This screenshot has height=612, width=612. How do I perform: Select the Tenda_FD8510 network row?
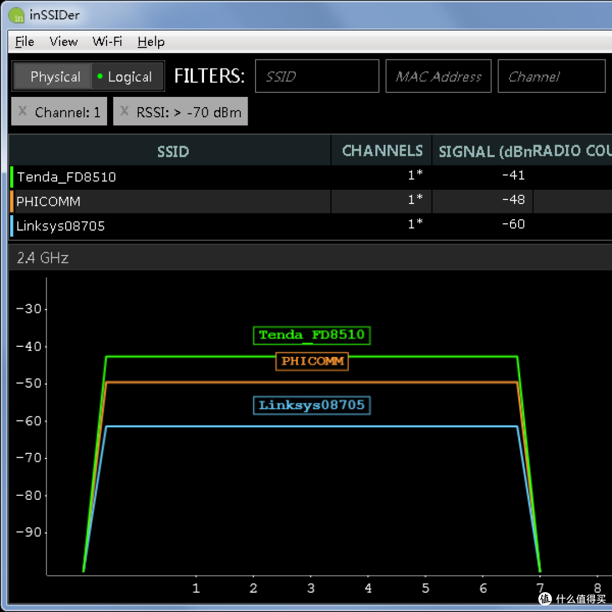click(x=311, y=177)
